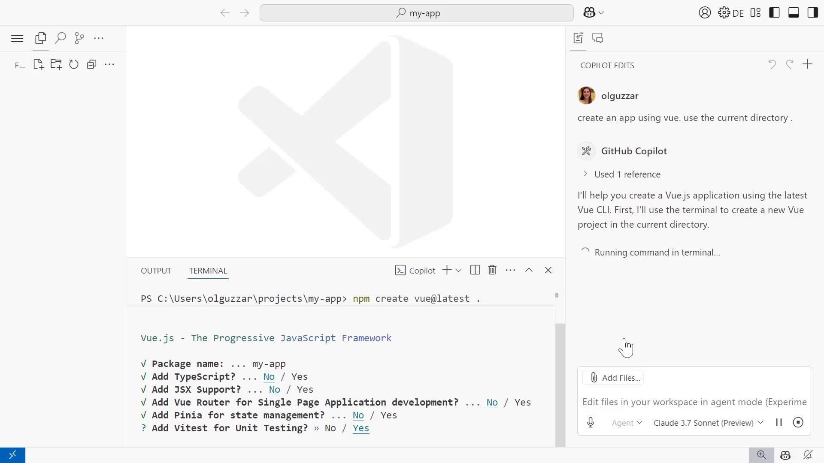Toggle the primary sidebar visibility
The height and width of the screenshot is (463, 824).
tap(775, 12)
